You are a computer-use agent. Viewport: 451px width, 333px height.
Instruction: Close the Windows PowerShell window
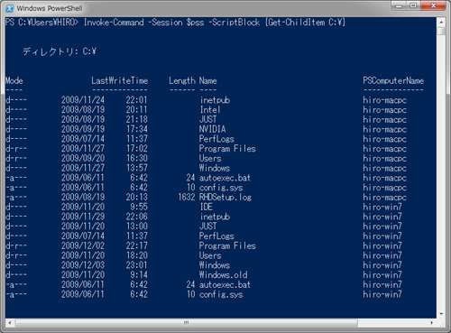433,5
